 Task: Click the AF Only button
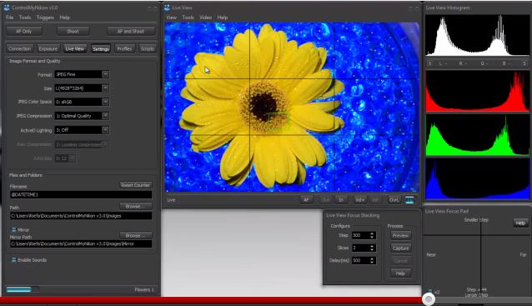click(x=24, y=31)
